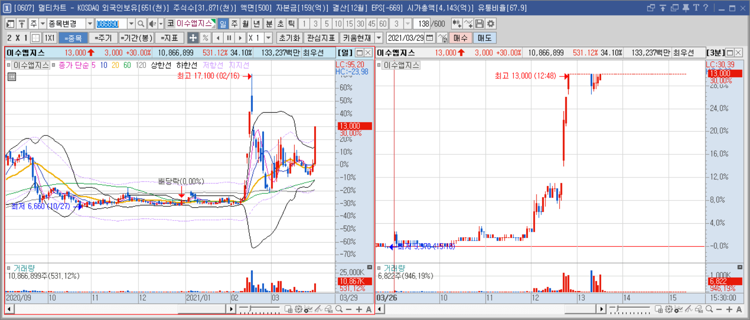Open the minute interval 3 dropdown arrow

pyautogui.click(x=408, y=24)
